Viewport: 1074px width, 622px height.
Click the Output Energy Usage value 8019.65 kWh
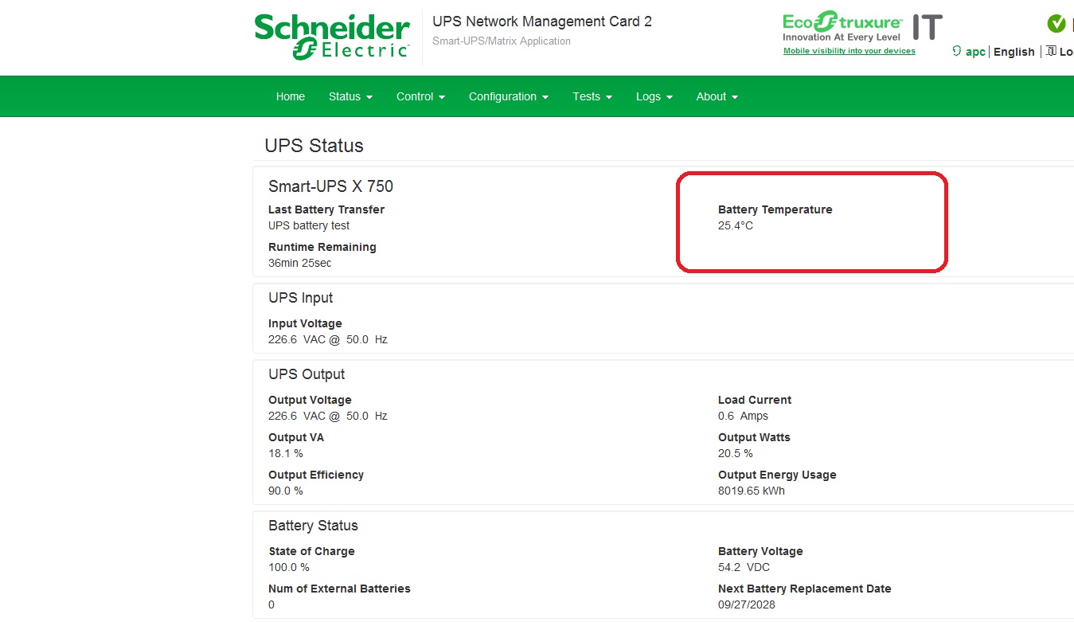(x=752, y=491)
